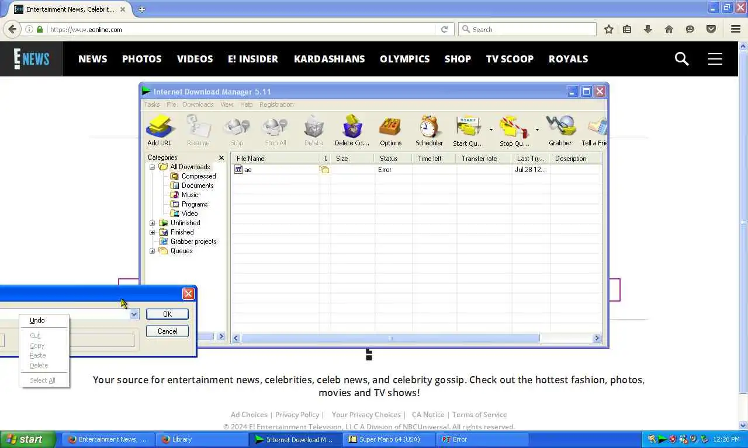Click the Stop Queue toolbar icon
The width and height of the screenshot is (748, 448).
[514, 130]
